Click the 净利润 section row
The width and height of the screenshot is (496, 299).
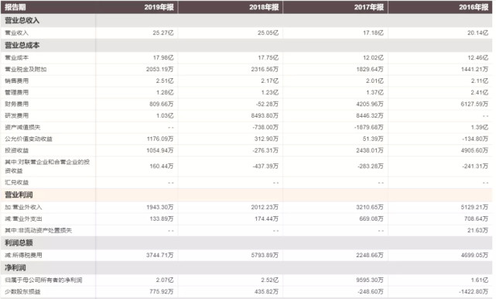[x=246, y=268]
